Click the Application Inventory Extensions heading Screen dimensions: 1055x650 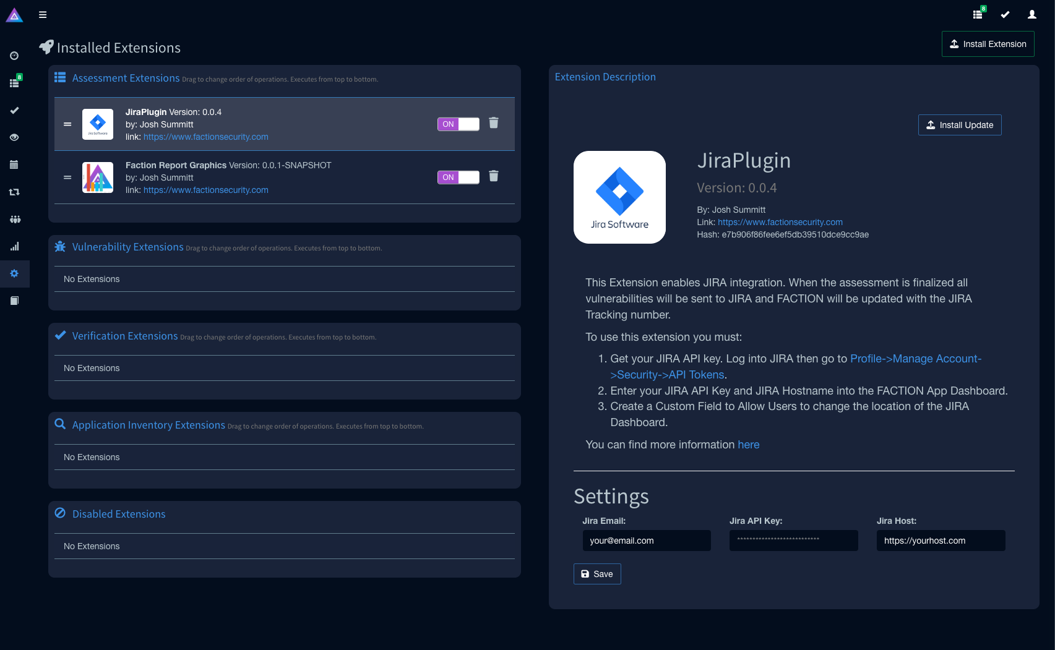tap(149, 425)
